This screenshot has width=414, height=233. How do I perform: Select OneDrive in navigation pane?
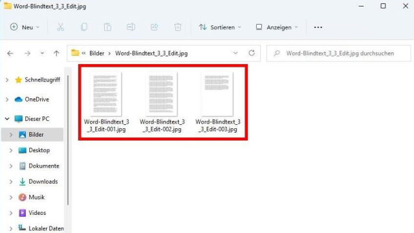point(37,100)
